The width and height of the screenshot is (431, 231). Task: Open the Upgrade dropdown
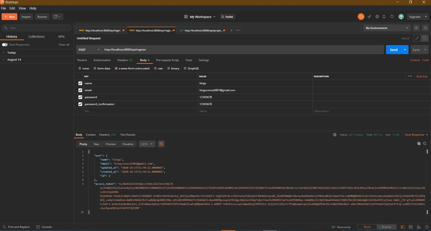pyautogui.click(x=418, y=17)
